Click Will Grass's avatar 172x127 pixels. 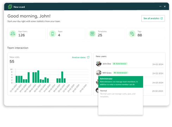pyautogui.click(x=99, y=73)
